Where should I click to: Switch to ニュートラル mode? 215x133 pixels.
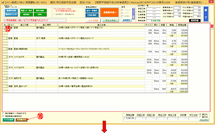tap(93, 20)
